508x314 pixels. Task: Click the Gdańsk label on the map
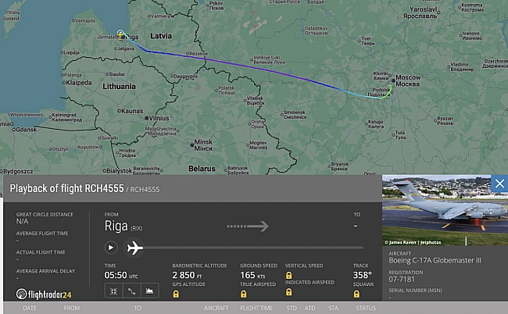point(27,130)
